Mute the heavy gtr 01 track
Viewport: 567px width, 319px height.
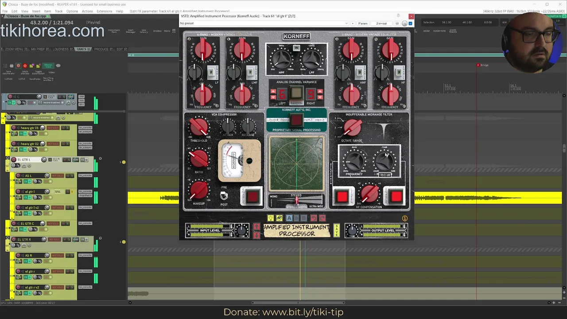click(x=63, y=128)
